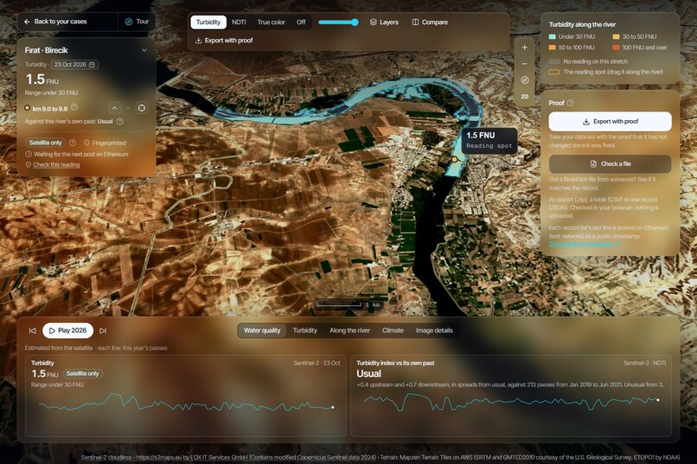Switch to Along the river tab
697x464 pixels.
(349, 330)
